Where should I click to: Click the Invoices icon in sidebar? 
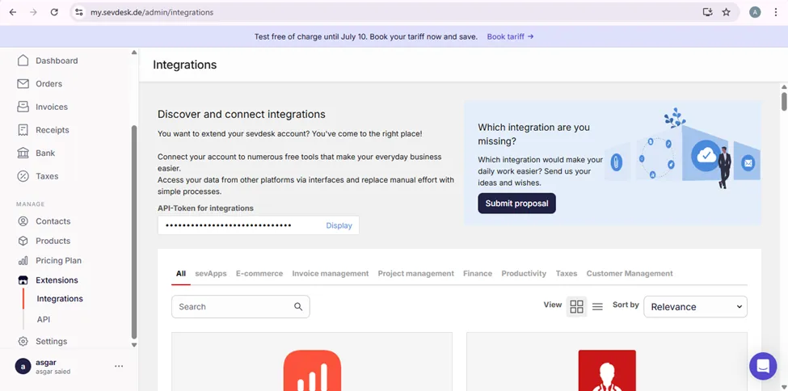coord(23,107)
